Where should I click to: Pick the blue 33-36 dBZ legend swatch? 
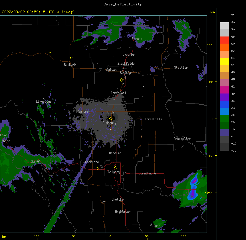pyautogui.click(x=224, y=104)
